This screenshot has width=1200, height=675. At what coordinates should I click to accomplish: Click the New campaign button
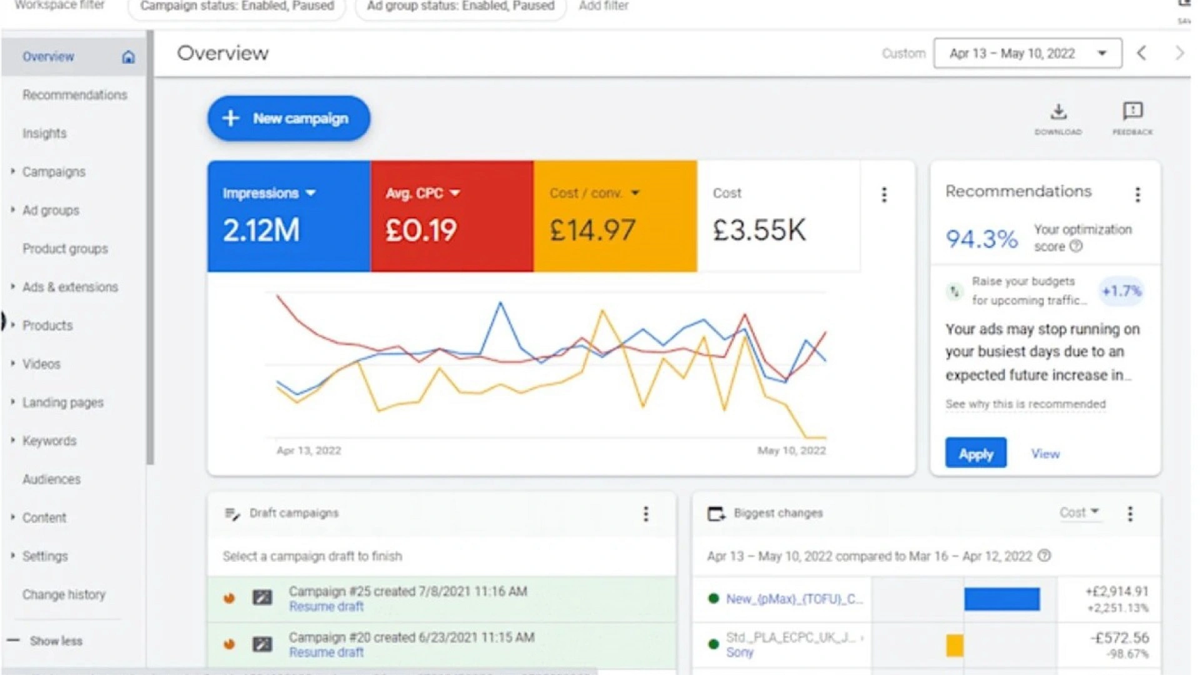pyautogui.click(x=289, y=118)
